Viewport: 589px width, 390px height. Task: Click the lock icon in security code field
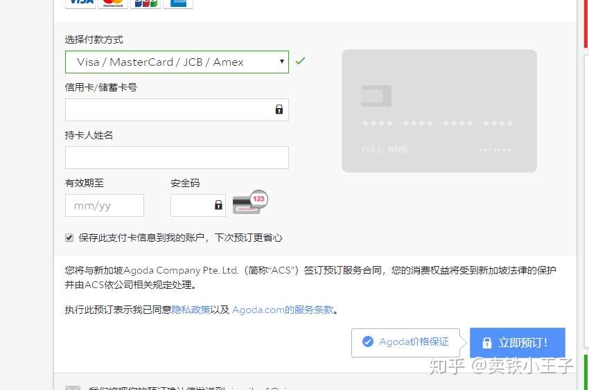218,205
